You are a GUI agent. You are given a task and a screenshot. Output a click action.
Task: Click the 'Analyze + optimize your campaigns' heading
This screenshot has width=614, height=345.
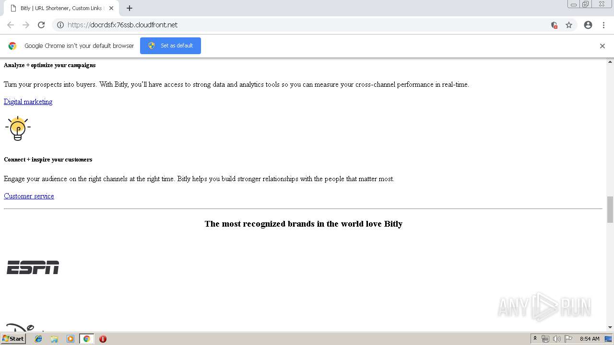tap(50, 65)
